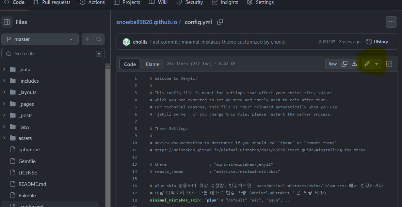This screenshot has height=207, width=402.
Task: Open the LICENSE file
Action: click(28, 172)
